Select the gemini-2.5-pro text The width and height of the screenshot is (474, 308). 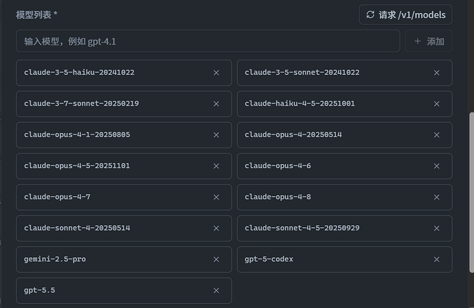click(55, 259)
